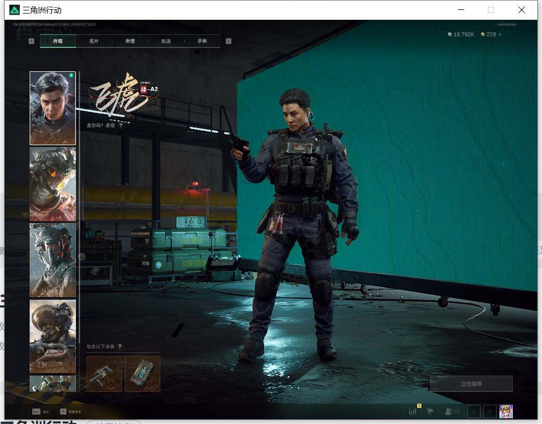Click the plus icon next to 228 currency
This screenshot has width=542, height=424.
pos(500,34)
